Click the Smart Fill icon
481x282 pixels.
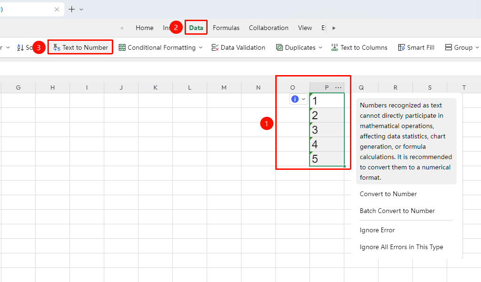click(x=402, y=47)
